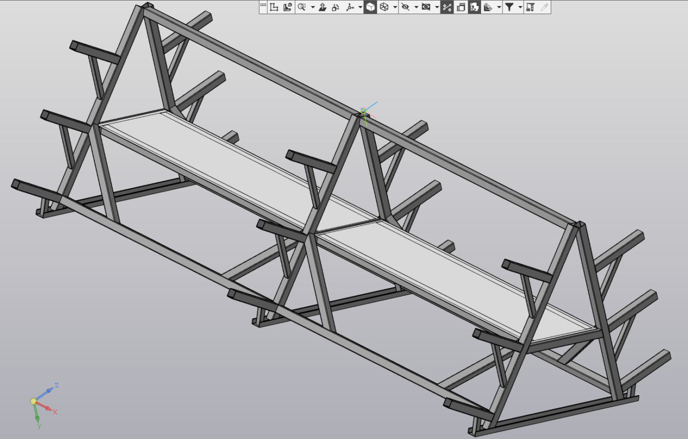The image size is (688, 439).
Task: Open the filter dropdown arrow
Action: 519,7
